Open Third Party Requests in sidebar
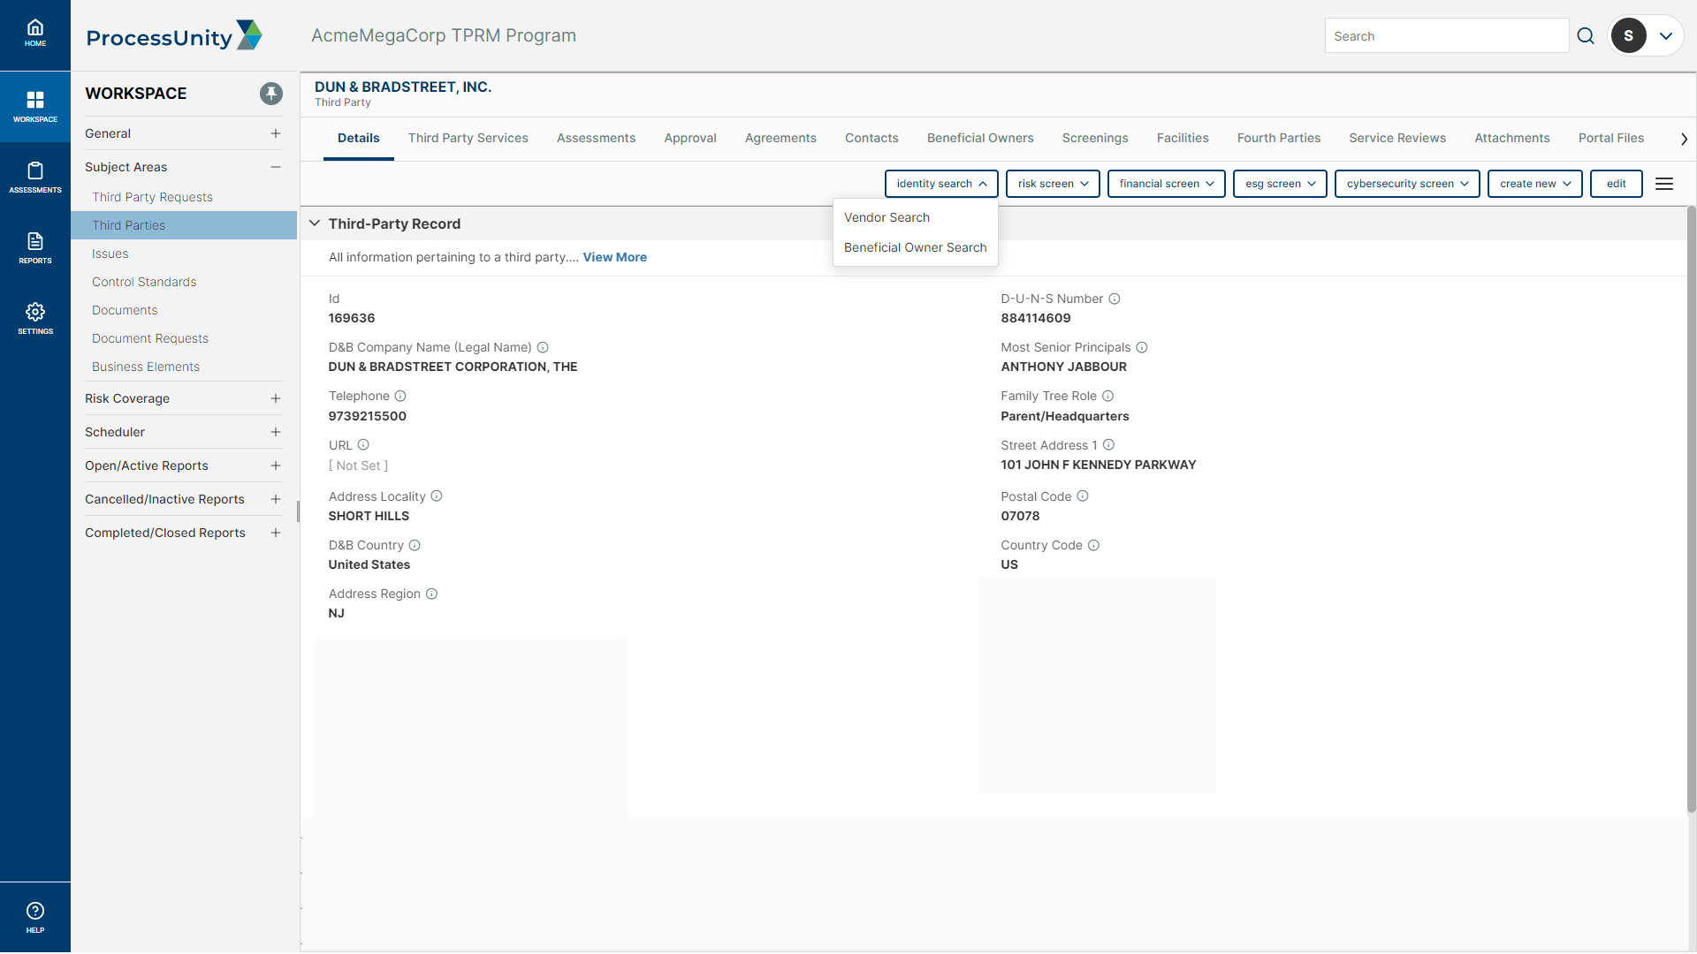This screenshot has height=954, width=1697. tap(152, 197)
